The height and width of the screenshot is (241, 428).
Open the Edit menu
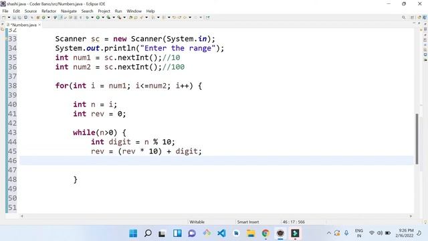point(16,11)
